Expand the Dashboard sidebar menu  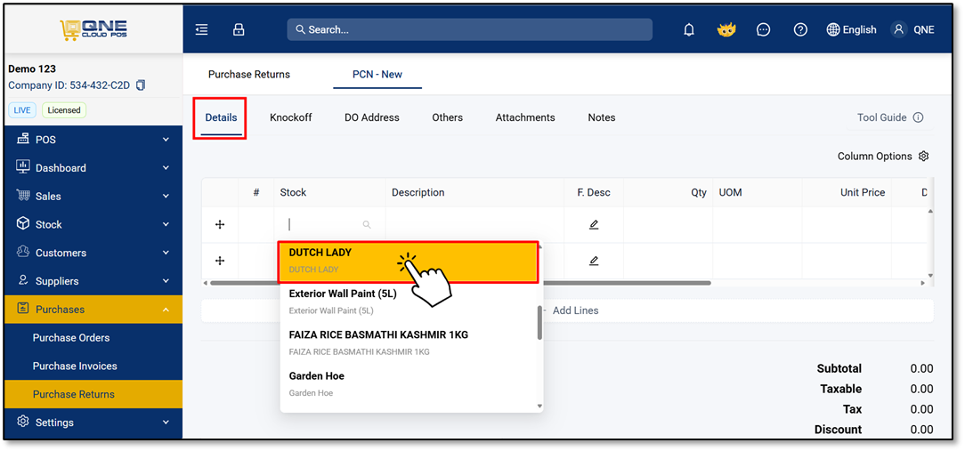pyautogui.click(x=93, y=168)
